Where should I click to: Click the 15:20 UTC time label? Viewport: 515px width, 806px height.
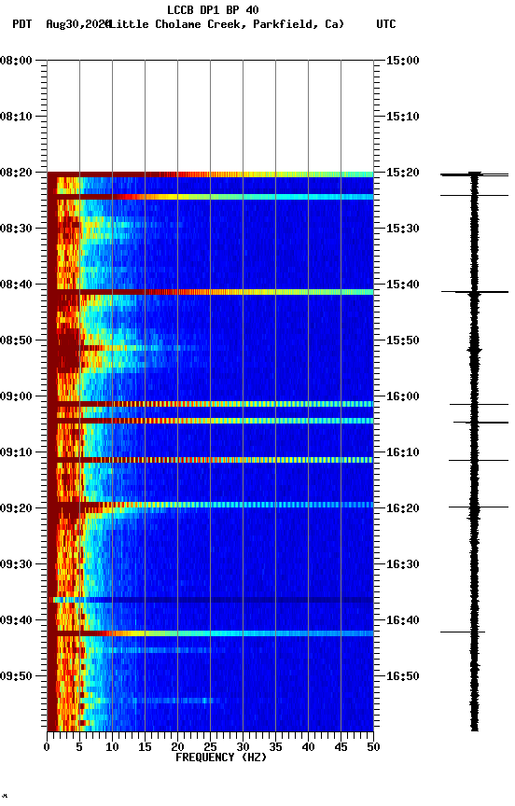402,173
